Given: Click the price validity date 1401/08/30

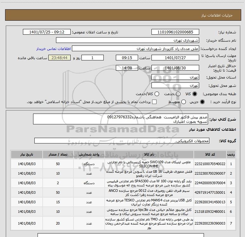Looking at the screenshot, I should coord(175,68).
